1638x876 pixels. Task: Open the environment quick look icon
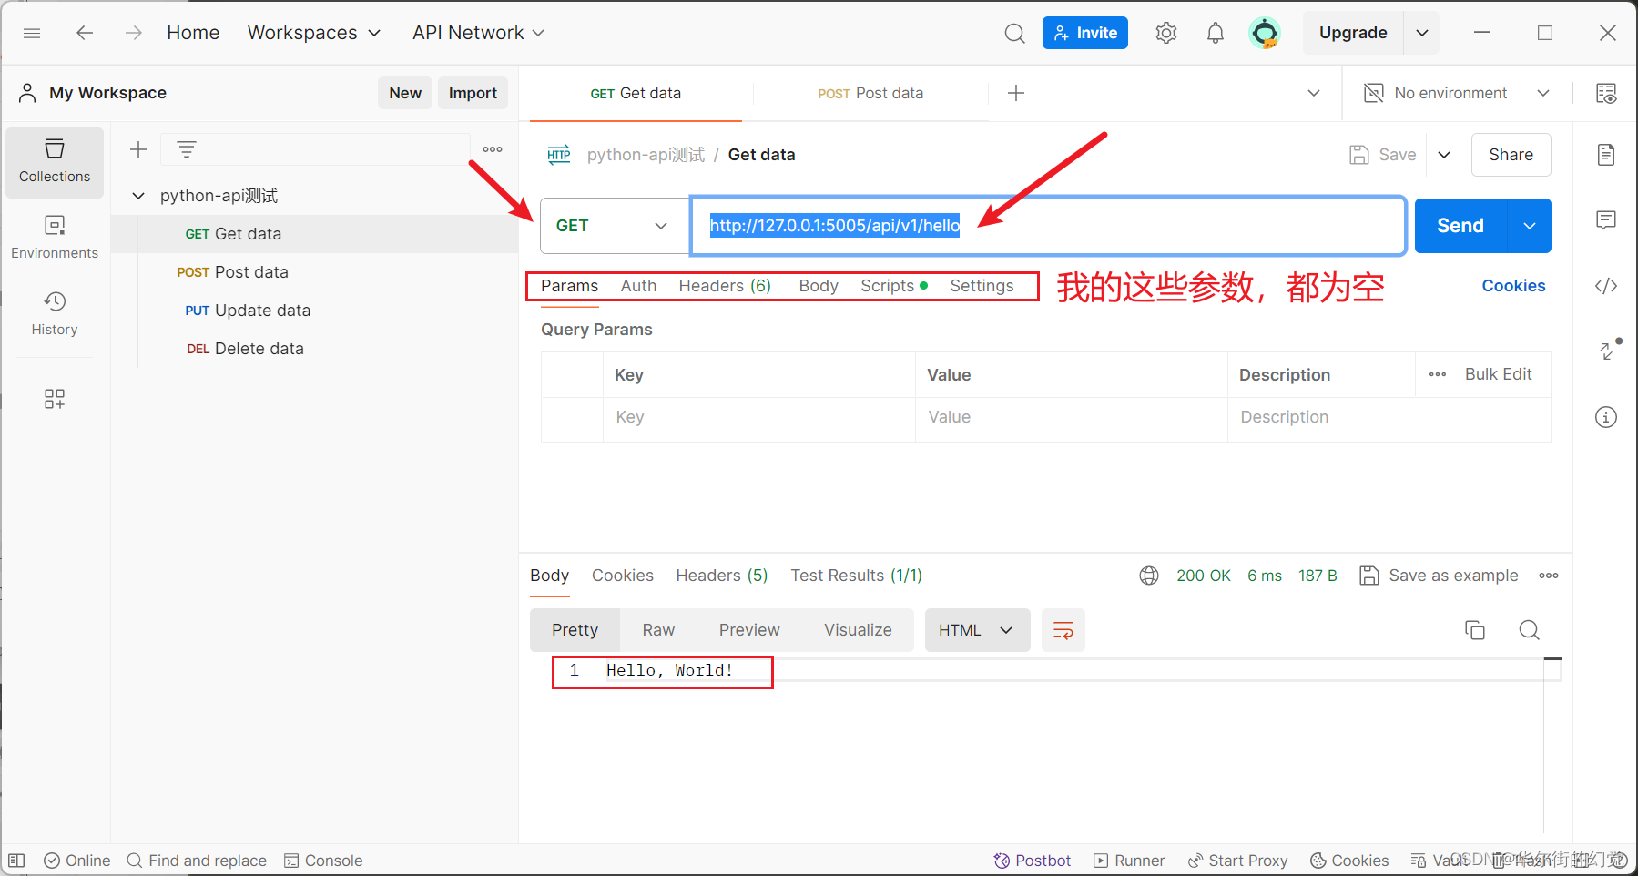pyautogui.click(x=1606, y=93)
